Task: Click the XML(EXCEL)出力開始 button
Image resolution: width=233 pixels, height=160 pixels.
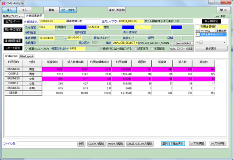Action: click(x=140, y=144)
